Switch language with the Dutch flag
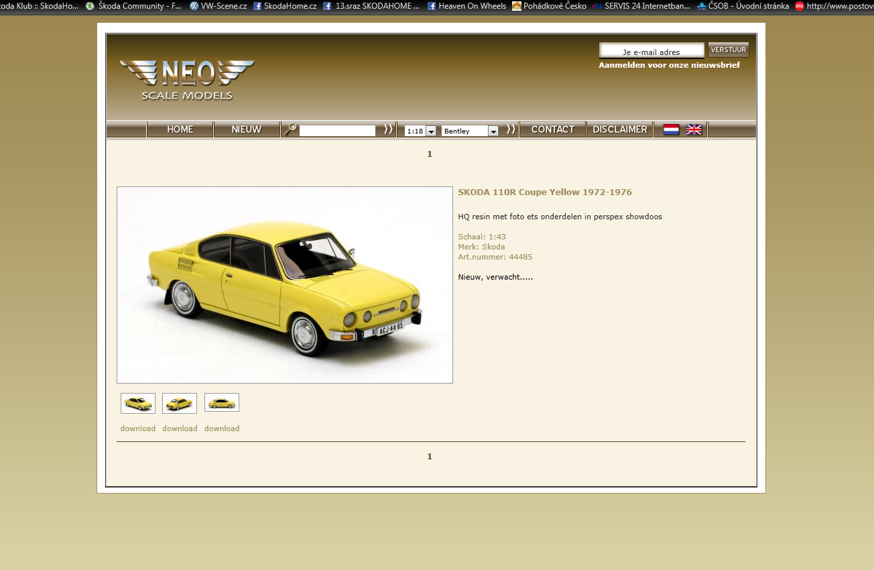 pyautogui.click(x=672, y=129)
